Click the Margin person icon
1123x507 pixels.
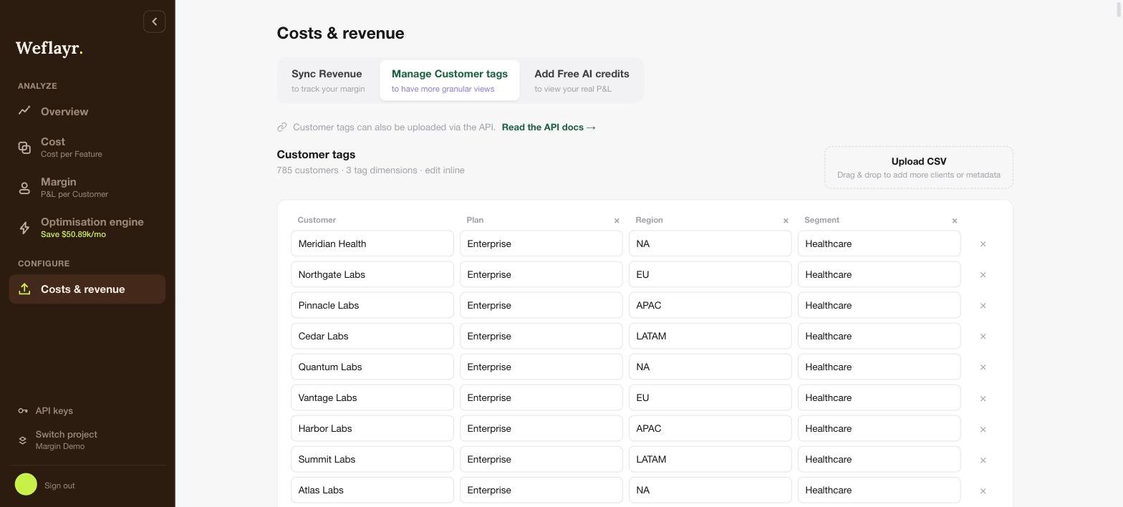point(24,188)
